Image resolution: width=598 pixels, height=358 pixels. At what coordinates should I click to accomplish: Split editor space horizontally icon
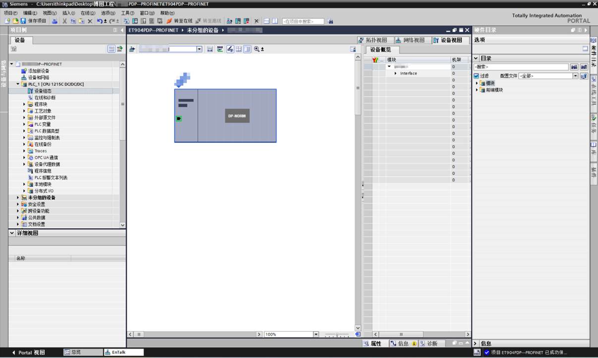(x=267, y=21)
